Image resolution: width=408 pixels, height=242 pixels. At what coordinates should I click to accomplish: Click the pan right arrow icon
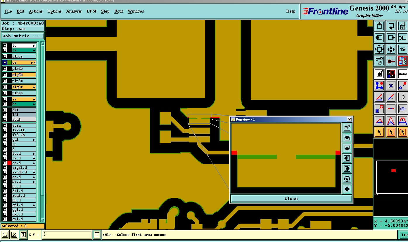pyautogui.click(x=391, y=37)
